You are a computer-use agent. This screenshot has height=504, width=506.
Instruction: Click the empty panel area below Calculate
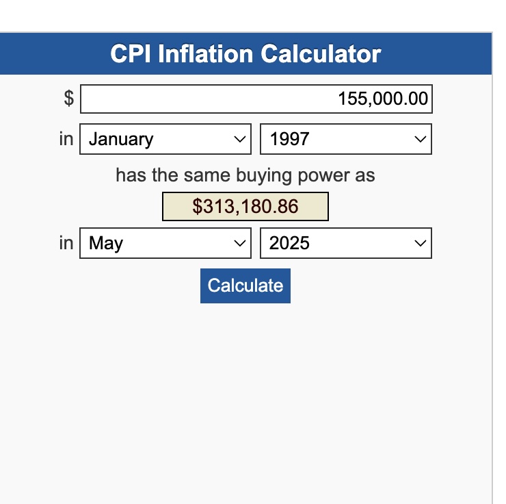[x=245, y=397]
